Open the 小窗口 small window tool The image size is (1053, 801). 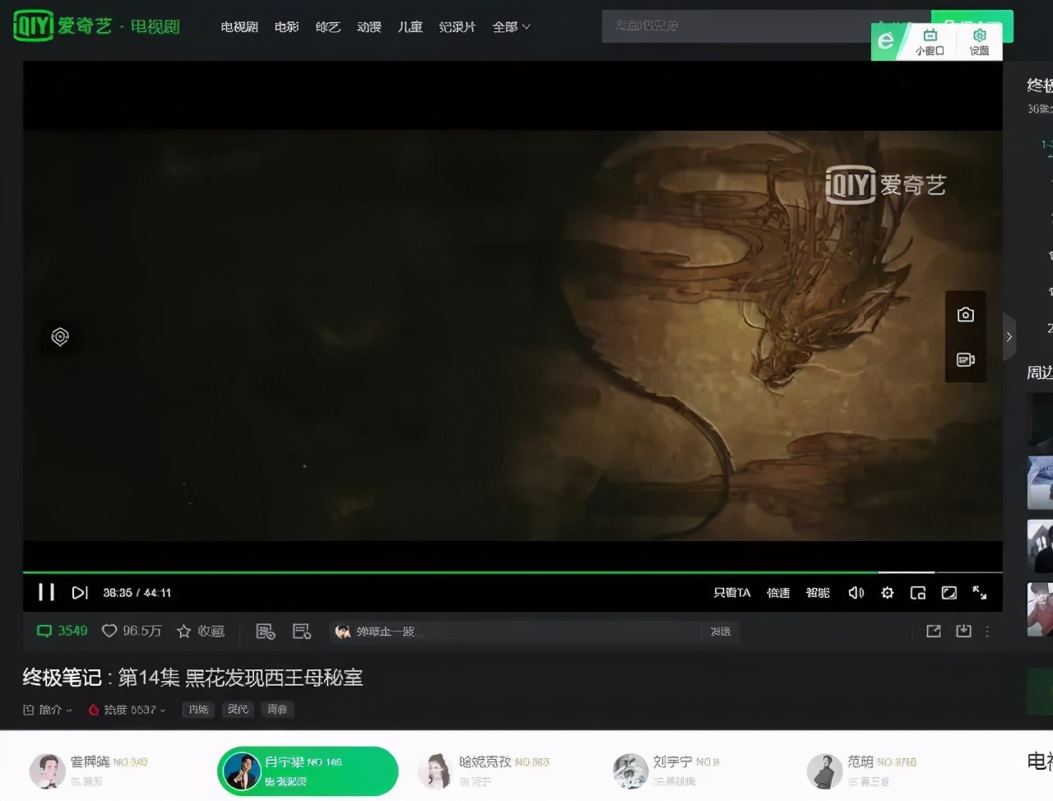(x=930, y=42)
